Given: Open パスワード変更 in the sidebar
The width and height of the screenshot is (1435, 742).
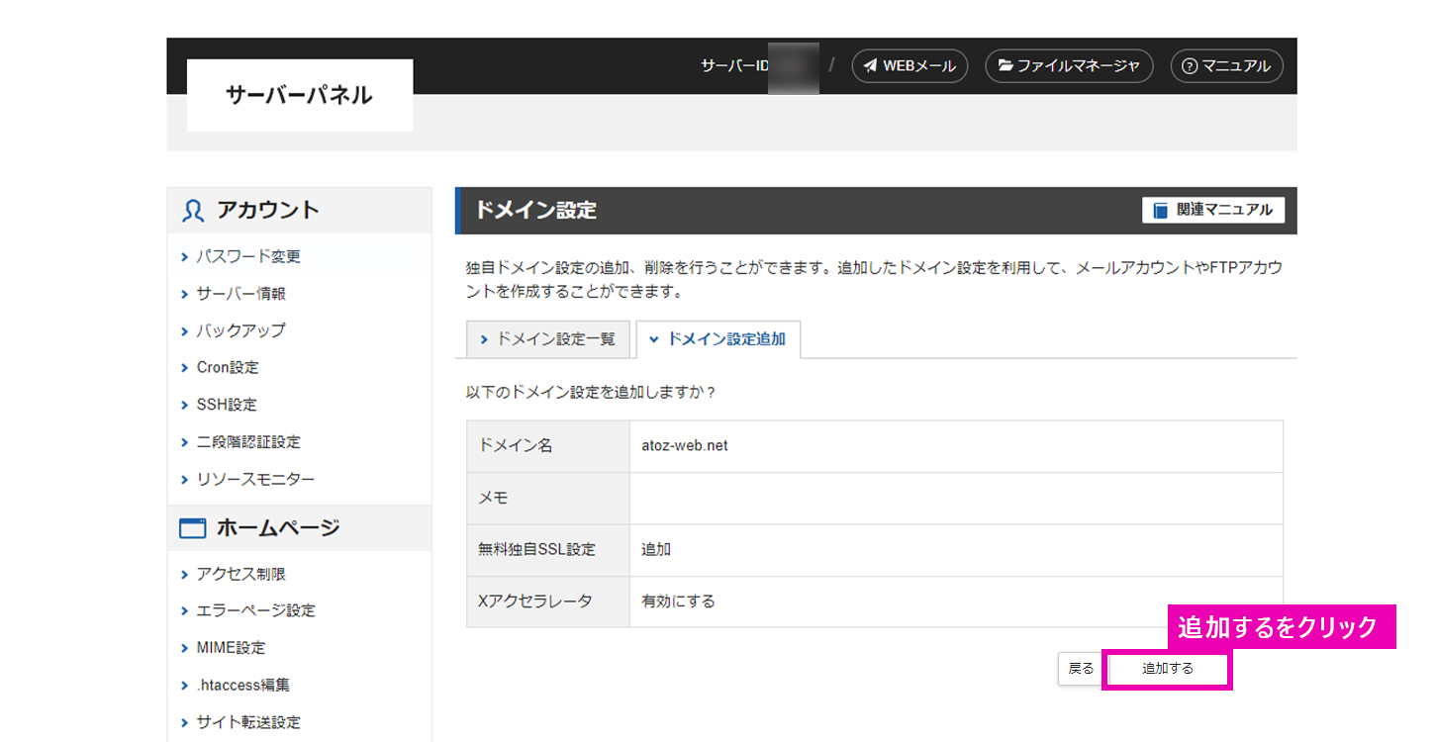Looking at the screenshot, I should [248, 256].
